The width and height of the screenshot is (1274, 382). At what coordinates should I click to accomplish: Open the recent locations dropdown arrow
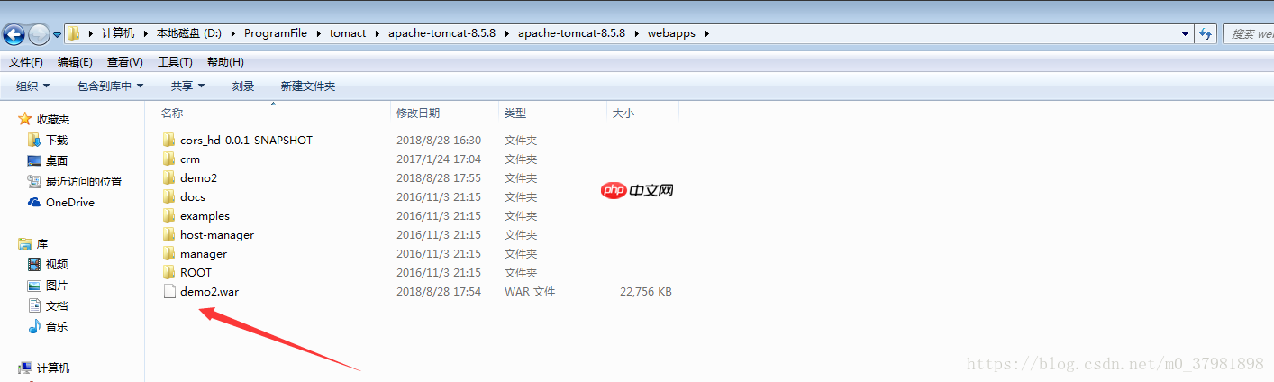pyautogui.click(x=57, y=35)
